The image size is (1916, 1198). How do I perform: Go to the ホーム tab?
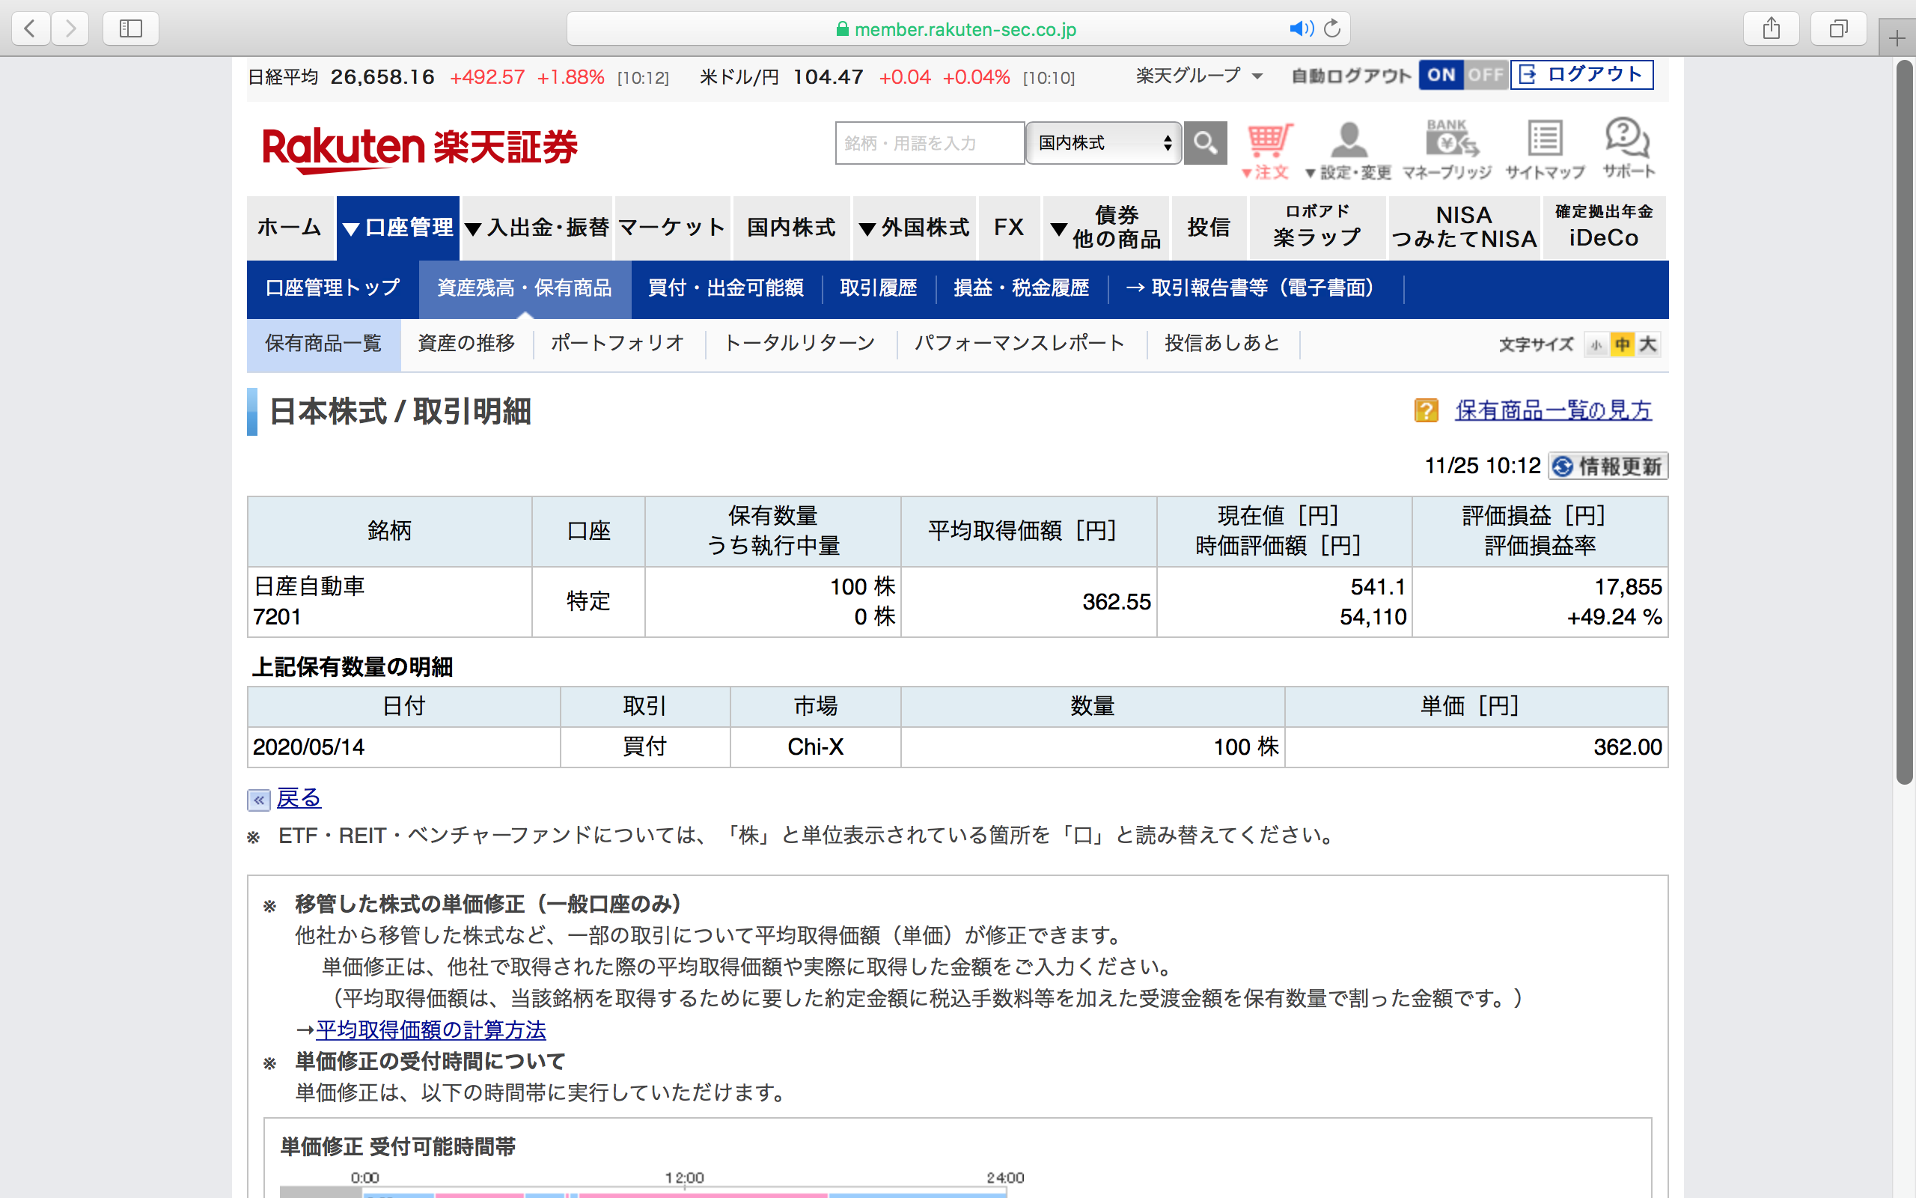(290, 228)
